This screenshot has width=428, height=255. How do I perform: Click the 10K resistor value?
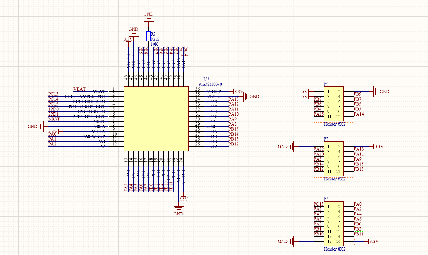tap(154, 44)
